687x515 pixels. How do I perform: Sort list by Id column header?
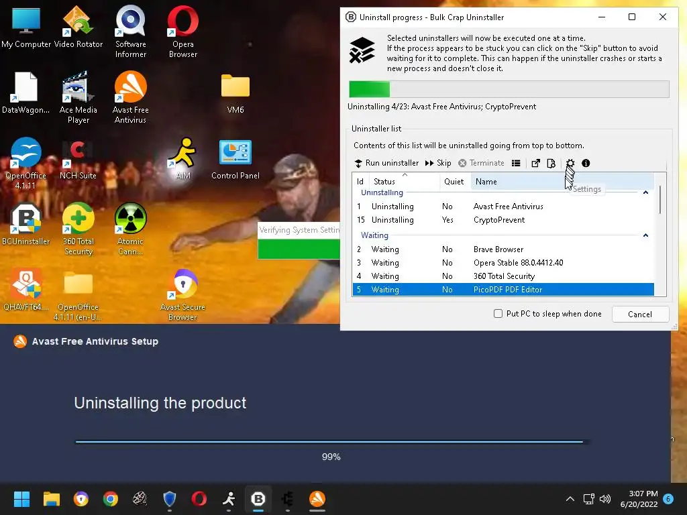pos(360,181)
